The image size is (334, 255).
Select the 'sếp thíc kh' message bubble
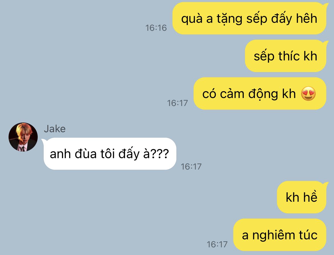click(x=286, y=56)
